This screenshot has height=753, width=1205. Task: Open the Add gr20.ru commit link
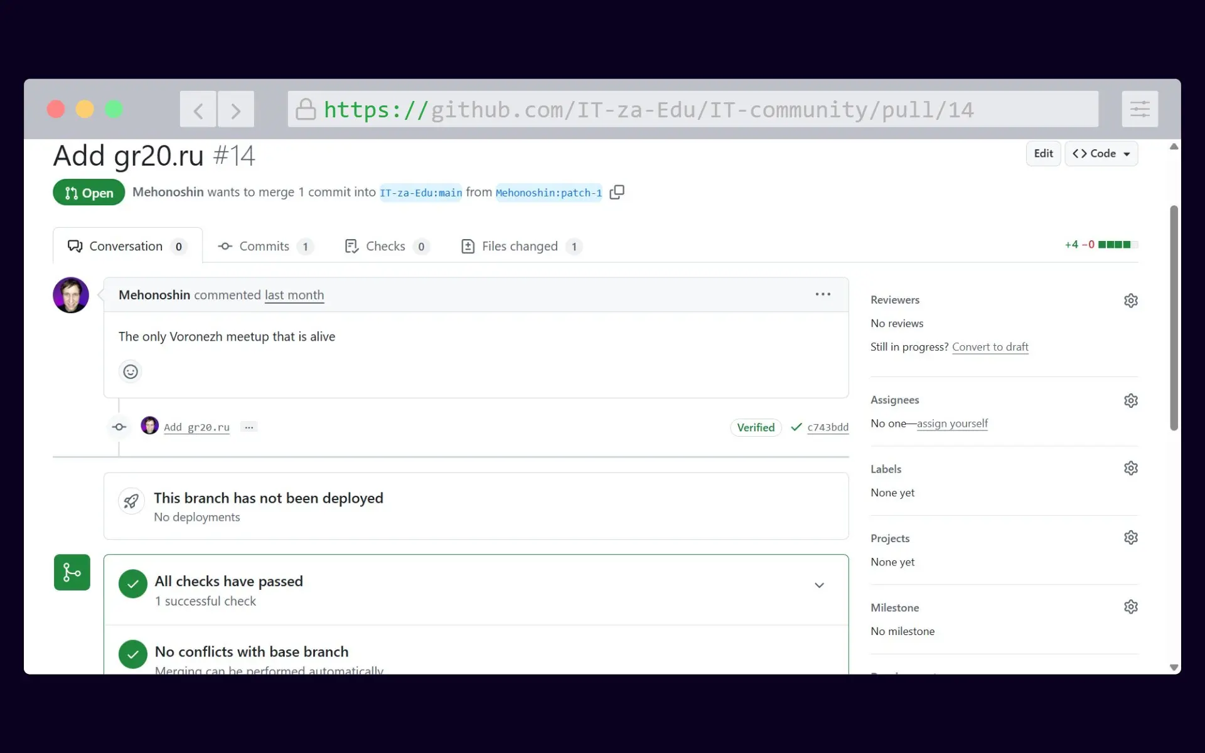click(196, 427)
